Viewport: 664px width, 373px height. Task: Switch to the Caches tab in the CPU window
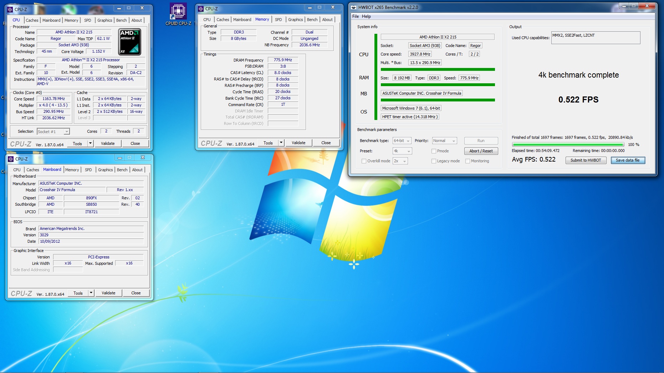click(x=32, y=20)
